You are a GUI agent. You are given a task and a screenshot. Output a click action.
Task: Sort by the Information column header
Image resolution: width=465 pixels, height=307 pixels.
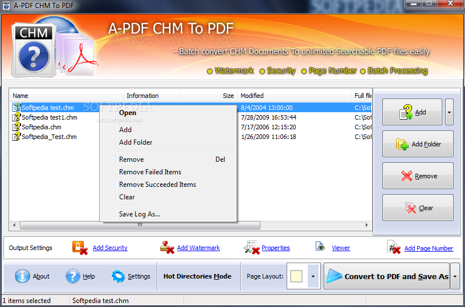pyautogui.click(x=152, y=96)
